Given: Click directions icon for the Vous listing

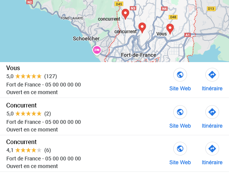Looking at the screenshot, I should pos(212,75).
